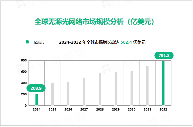Click the y-axis value 400
193x127 pixels.
pyautogui.click(x=24, y=83)
